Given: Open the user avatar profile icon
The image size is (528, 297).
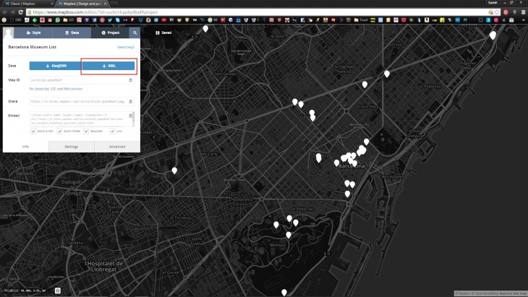Looking at the screenshot, I should 9,33.
